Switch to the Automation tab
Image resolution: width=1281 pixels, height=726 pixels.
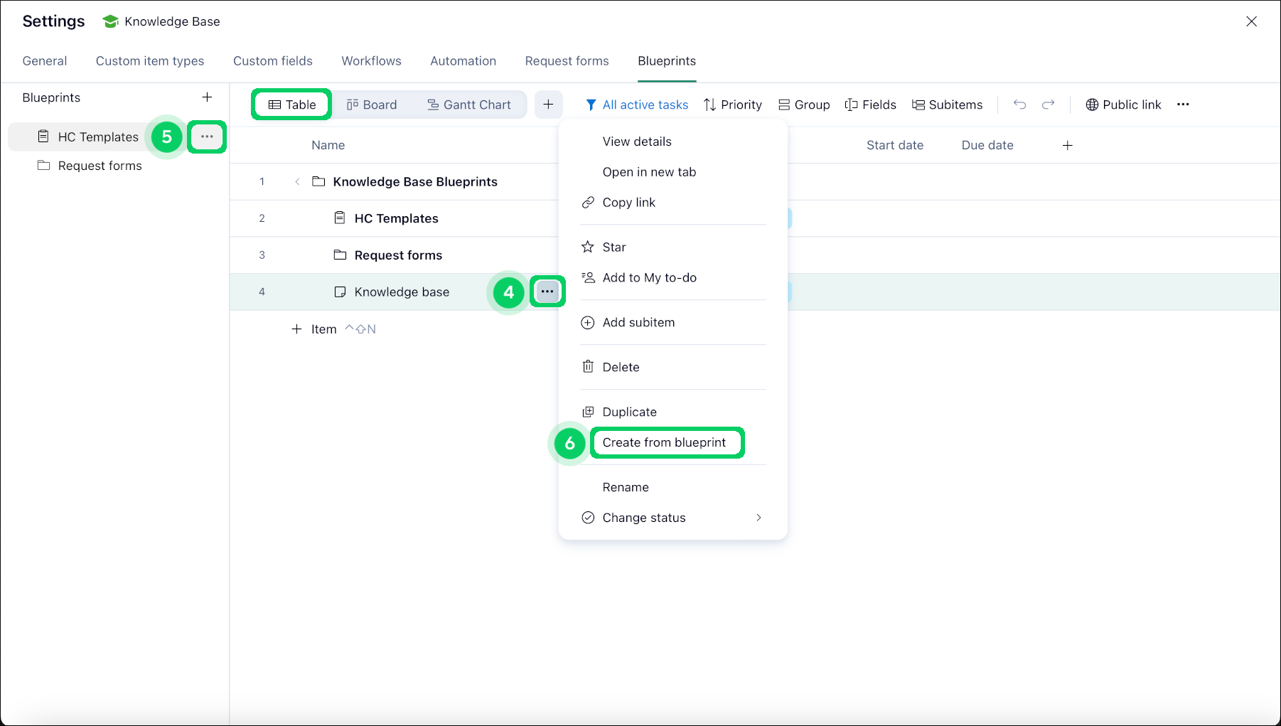463,61
